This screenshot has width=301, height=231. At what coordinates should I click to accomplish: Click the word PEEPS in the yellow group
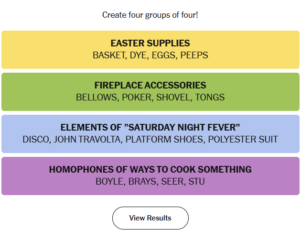194,55
